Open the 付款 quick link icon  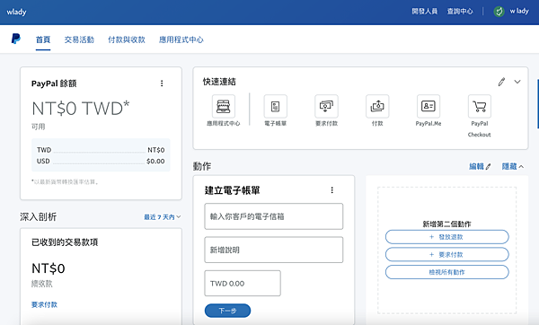click(x=377, y=106)
